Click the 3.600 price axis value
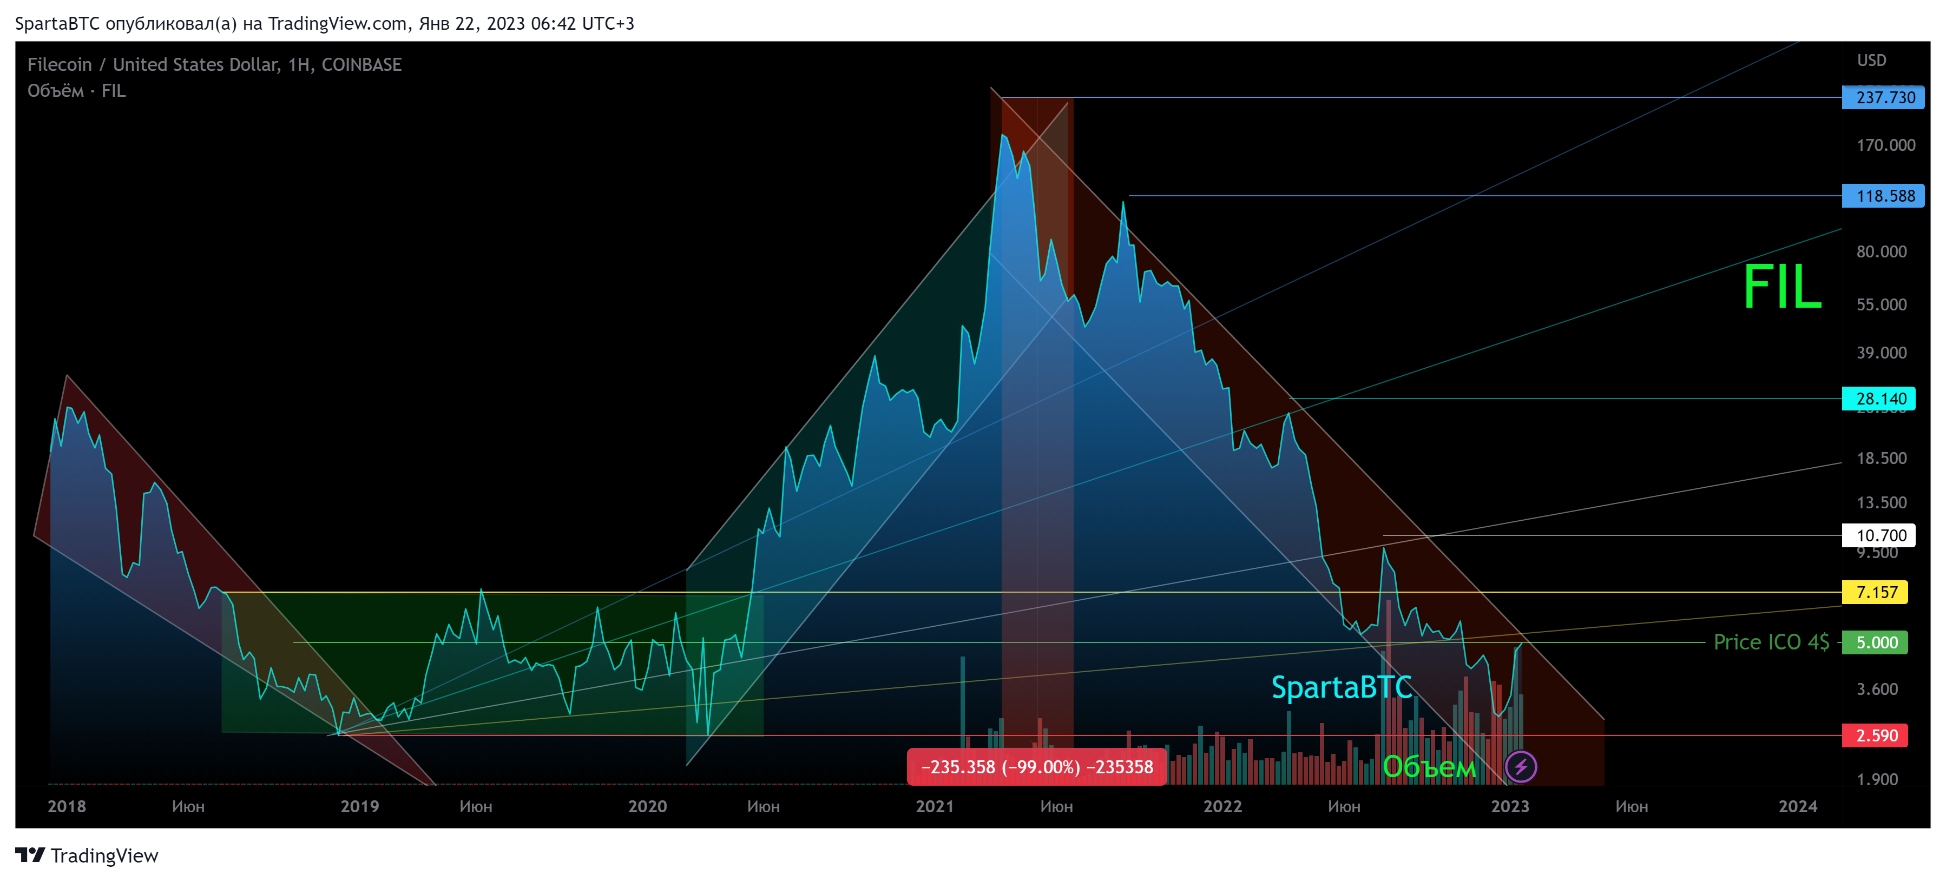Screen dimensions: 1946x882 point(1877,689)
